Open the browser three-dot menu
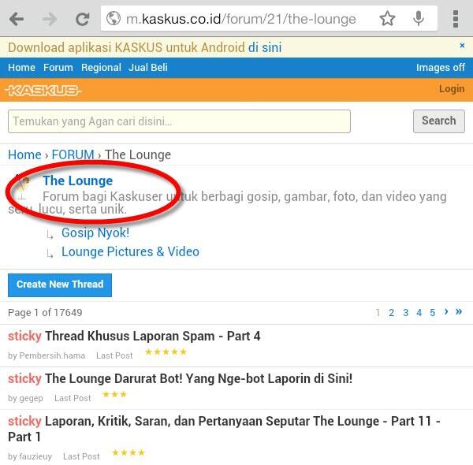This screenshot has height=465, width=473. (456, 19)
